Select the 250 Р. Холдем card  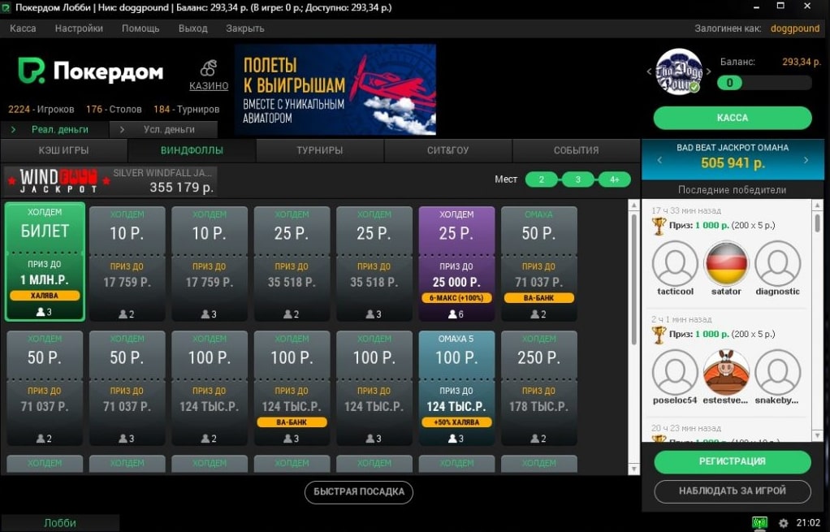(x=539, y=388)
